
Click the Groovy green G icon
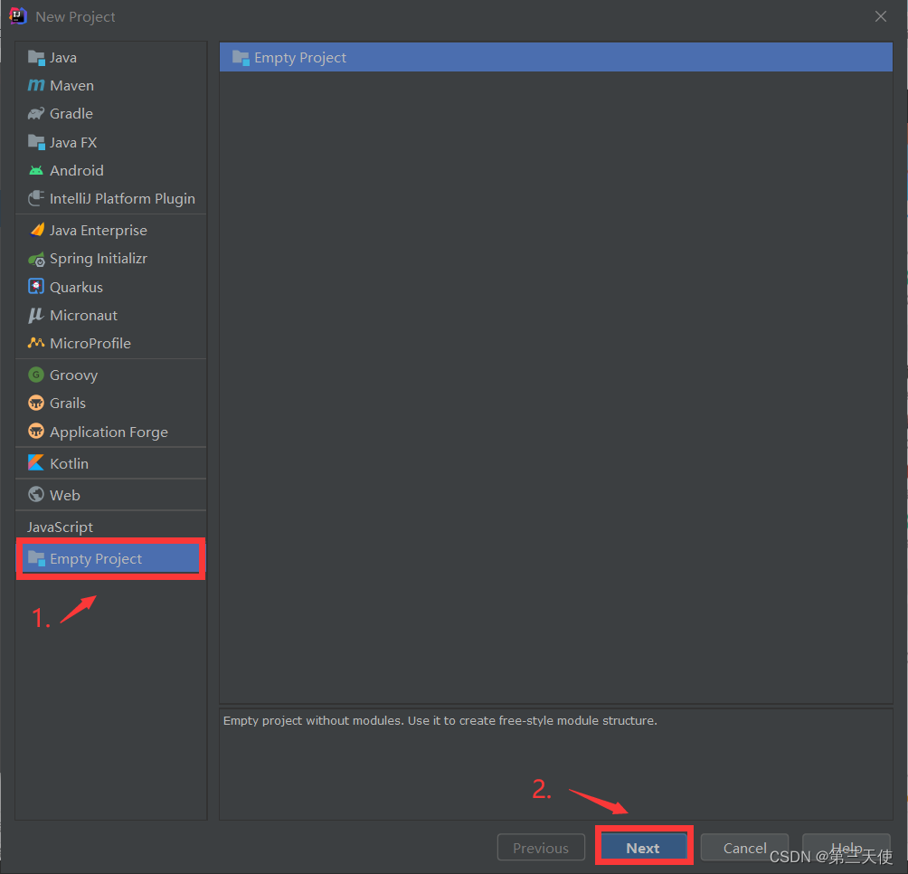(x=36, y=375)
